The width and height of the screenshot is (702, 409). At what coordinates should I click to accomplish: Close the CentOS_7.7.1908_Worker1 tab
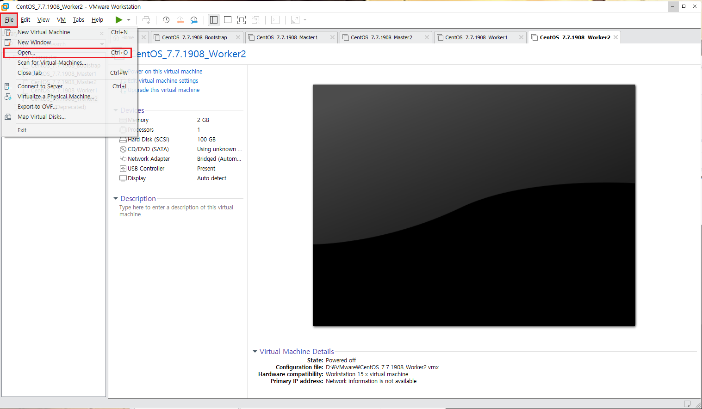tap(521, 37)
